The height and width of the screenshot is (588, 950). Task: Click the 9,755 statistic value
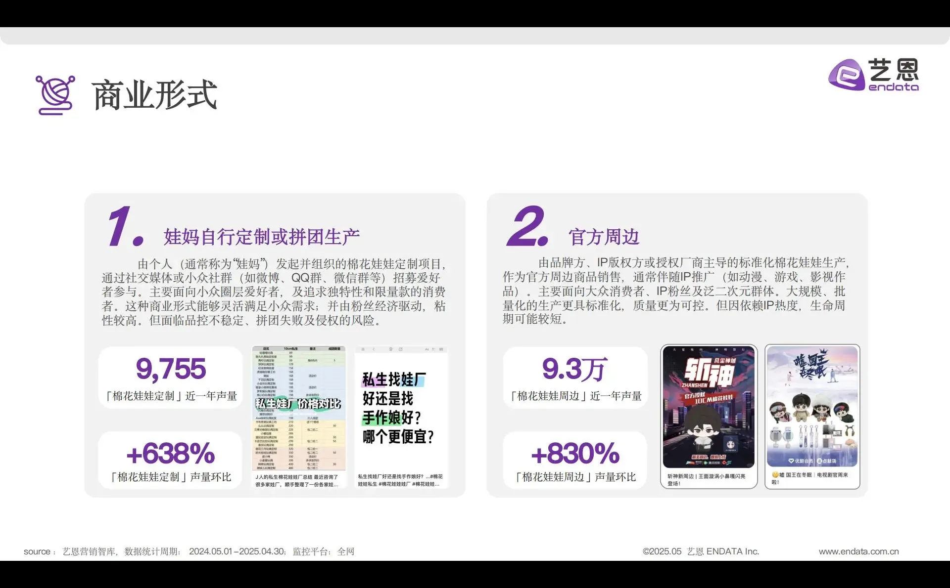[x=171, y=369]
